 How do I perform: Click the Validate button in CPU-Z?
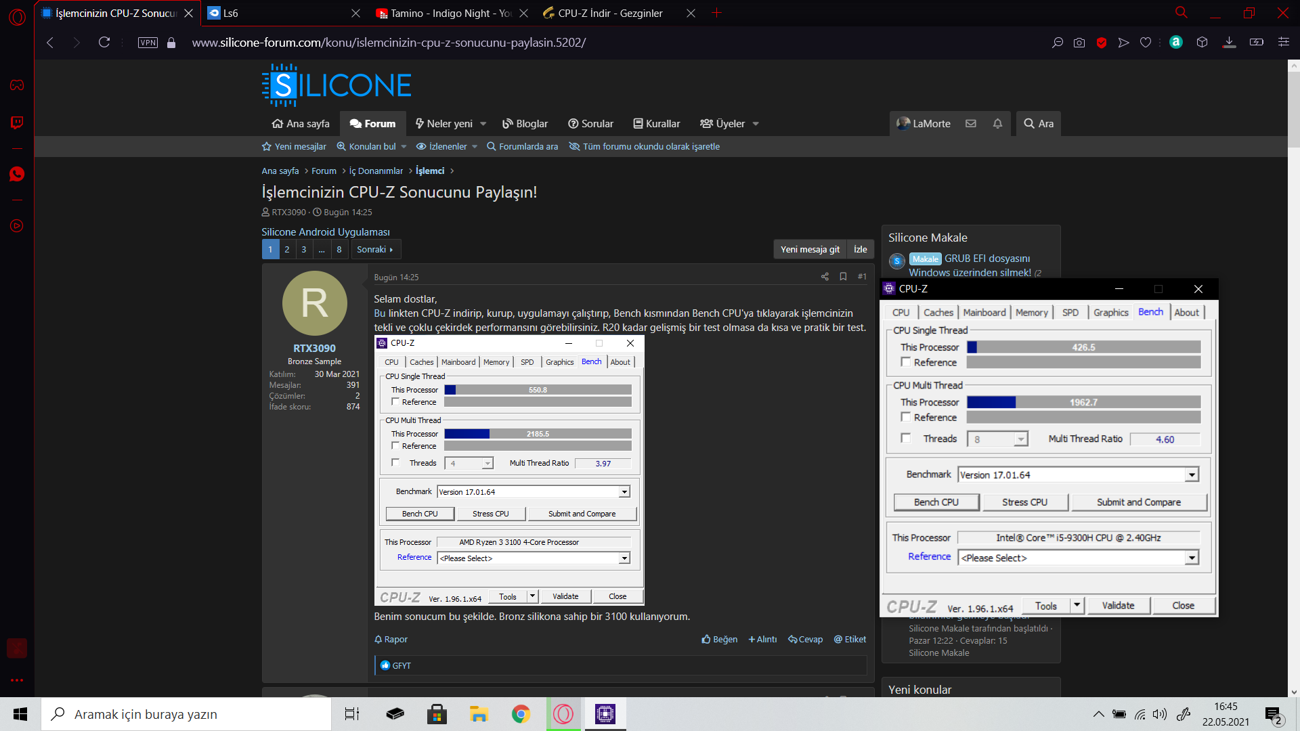[1118, 606]
